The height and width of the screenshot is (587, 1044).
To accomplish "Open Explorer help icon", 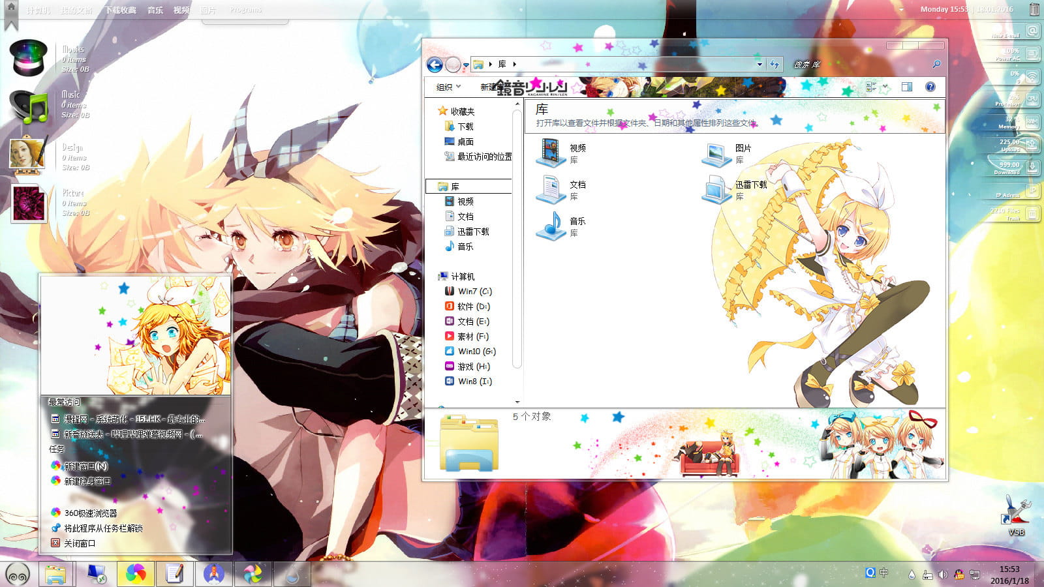I will tap(930, 87).
